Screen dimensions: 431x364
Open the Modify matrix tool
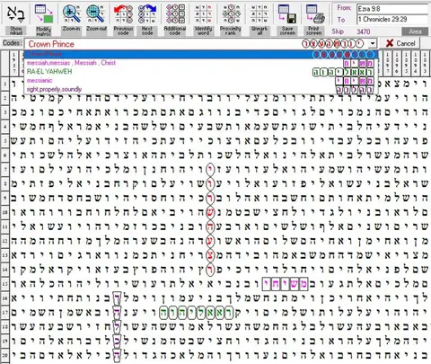44,14
